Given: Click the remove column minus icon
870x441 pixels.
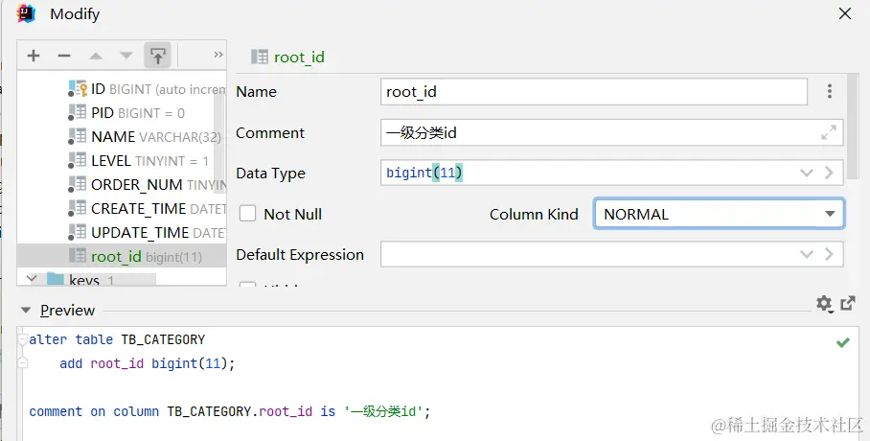Looking at the screenshot, I should 64,56.
